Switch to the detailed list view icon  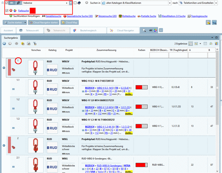tap(190, 44)
